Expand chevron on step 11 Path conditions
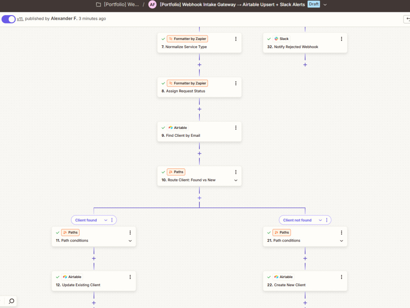The height and width of the screenshot is (308, 410). coord(130,241)
